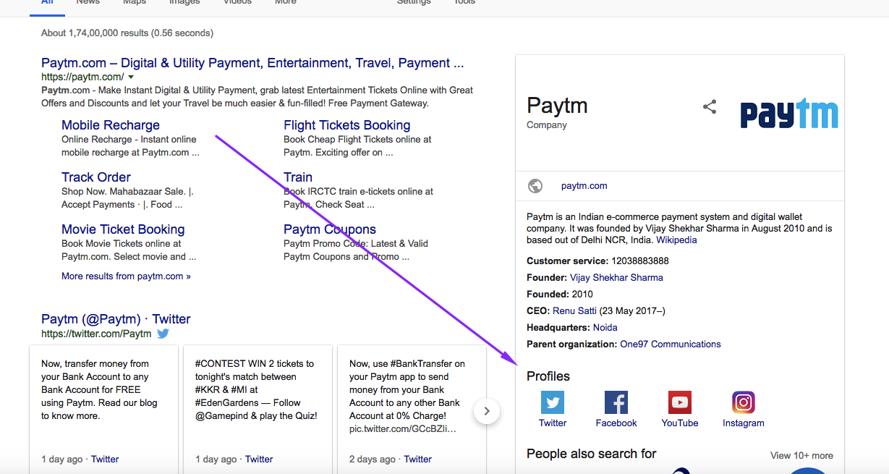Screen dimensions: 889x474
Task: Open the Mobile Recharge sitelink
Action: (x=111, y=125)
